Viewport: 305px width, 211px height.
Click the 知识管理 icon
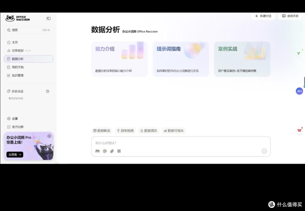pos(8,75)
